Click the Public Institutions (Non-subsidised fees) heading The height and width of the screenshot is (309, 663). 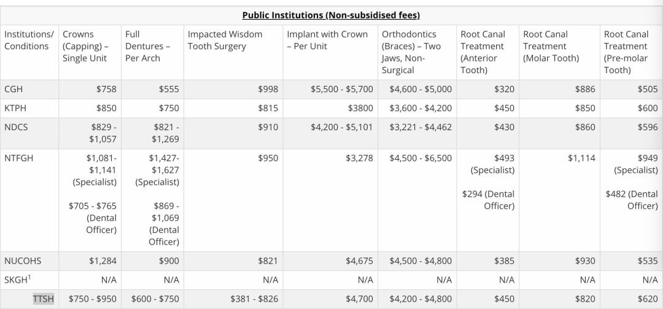pyautogui.click(x=331, y=15)
